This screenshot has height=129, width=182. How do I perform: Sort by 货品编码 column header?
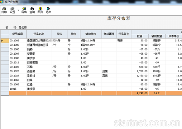pyautogui.click(x=18, y=34)
